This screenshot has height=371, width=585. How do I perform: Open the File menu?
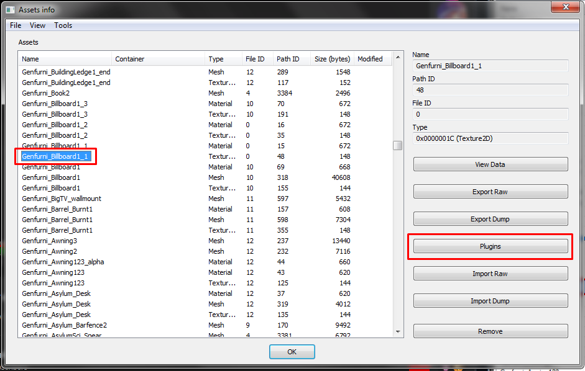click(16, 25)
